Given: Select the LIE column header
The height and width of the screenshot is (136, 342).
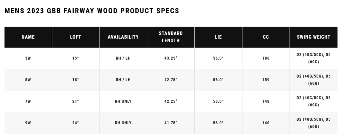Looking at the screenshot, I should 218,37.
